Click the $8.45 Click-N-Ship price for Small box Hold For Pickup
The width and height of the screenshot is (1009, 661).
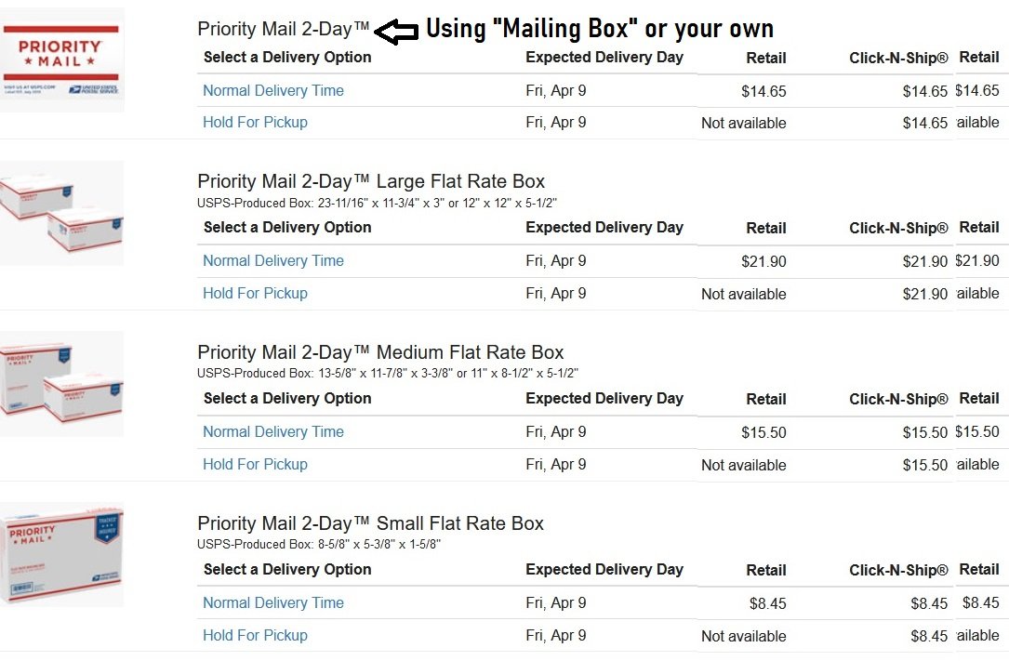tap(929, 636)
